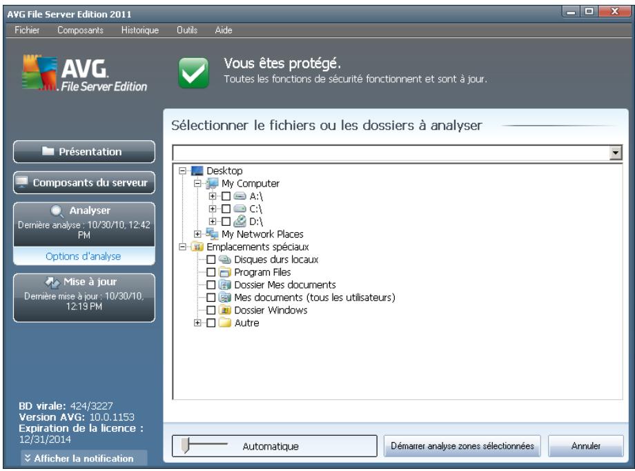The image size is (635, 471).
Task: Expand the A:\ drive node
Action: (x=212, y=196)
